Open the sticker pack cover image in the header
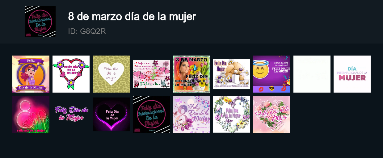The image size is (383, 158). (40, 22)
